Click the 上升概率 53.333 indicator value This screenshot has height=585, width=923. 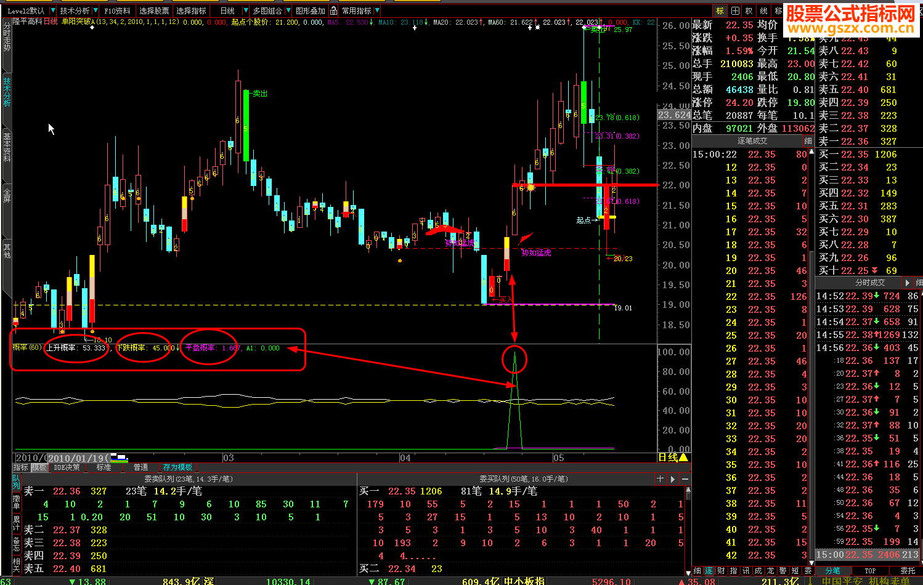coord(76,348)
